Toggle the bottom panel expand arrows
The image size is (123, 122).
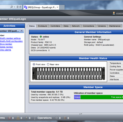(81, 114)
